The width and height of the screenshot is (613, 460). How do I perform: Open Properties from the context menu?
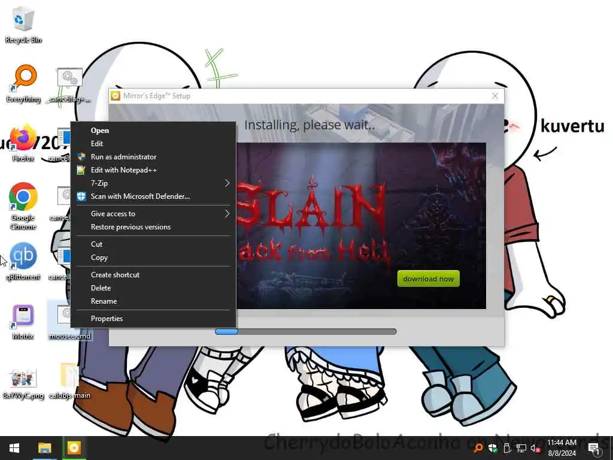[153, 319]
